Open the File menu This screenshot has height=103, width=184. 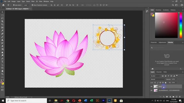click(5, 1)
